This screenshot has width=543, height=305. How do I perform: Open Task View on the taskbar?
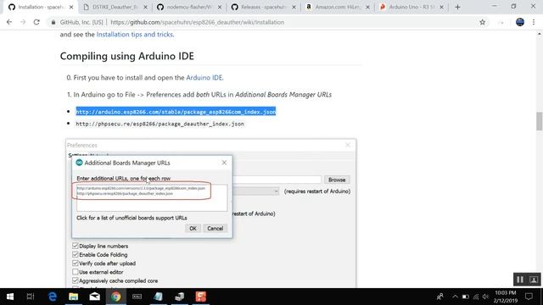[31, 297]
